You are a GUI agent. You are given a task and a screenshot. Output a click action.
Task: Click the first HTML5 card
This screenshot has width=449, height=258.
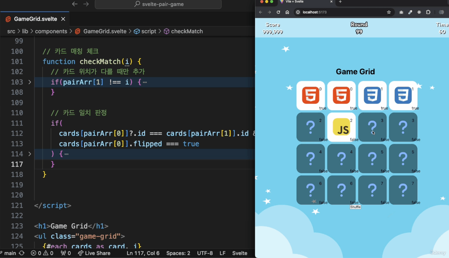(311, 95)
